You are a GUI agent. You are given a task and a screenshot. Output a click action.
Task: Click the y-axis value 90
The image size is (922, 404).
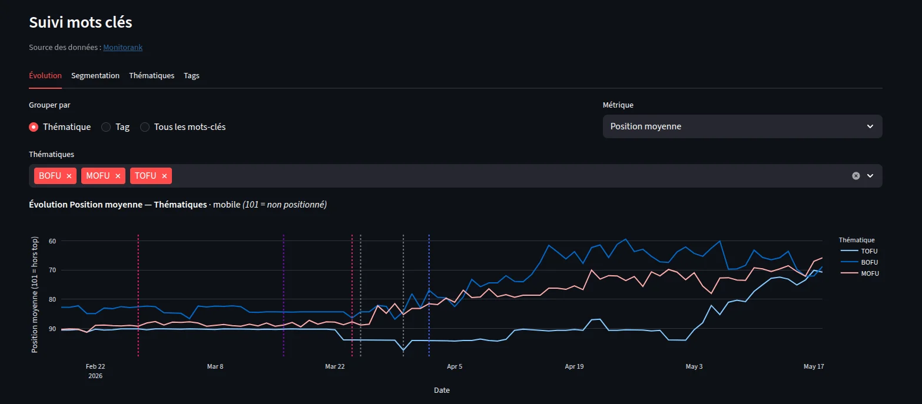click(52, 329)
